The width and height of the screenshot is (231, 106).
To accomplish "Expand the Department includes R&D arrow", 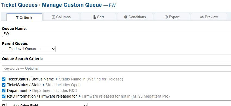I will [x=30, y=91].
